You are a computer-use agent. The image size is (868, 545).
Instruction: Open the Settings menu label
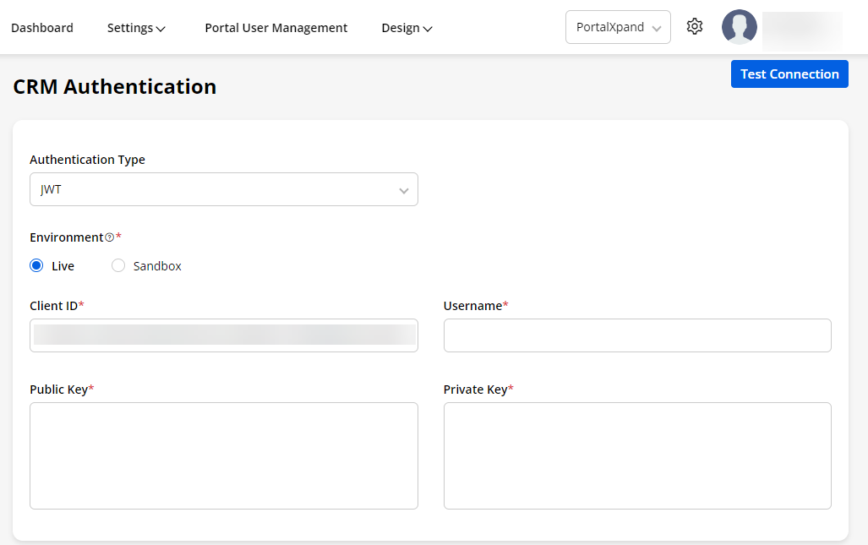point(130,28)
